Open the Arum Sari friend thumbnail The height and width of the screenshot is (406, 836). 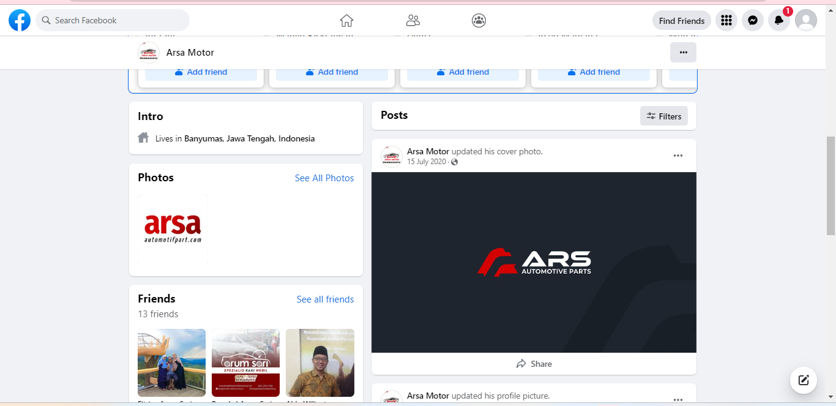point(245,363)
